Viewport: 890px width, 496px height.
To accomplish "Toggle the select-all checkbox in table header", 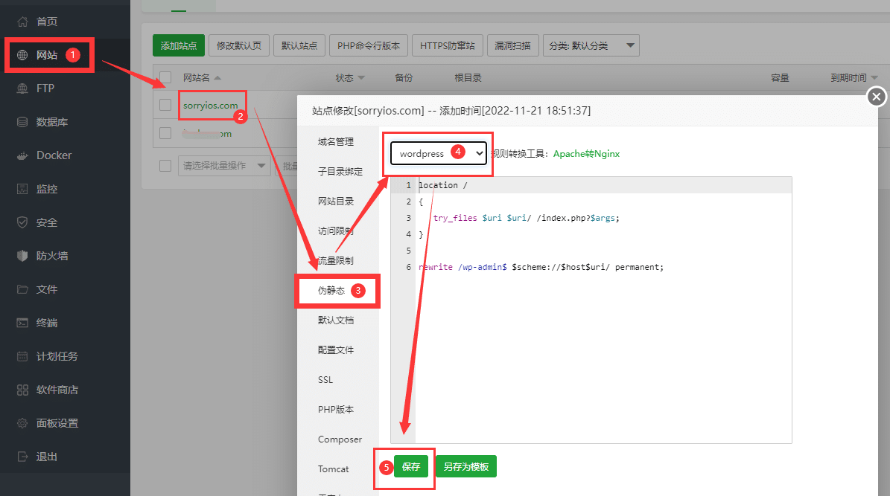I will point(165,77).
